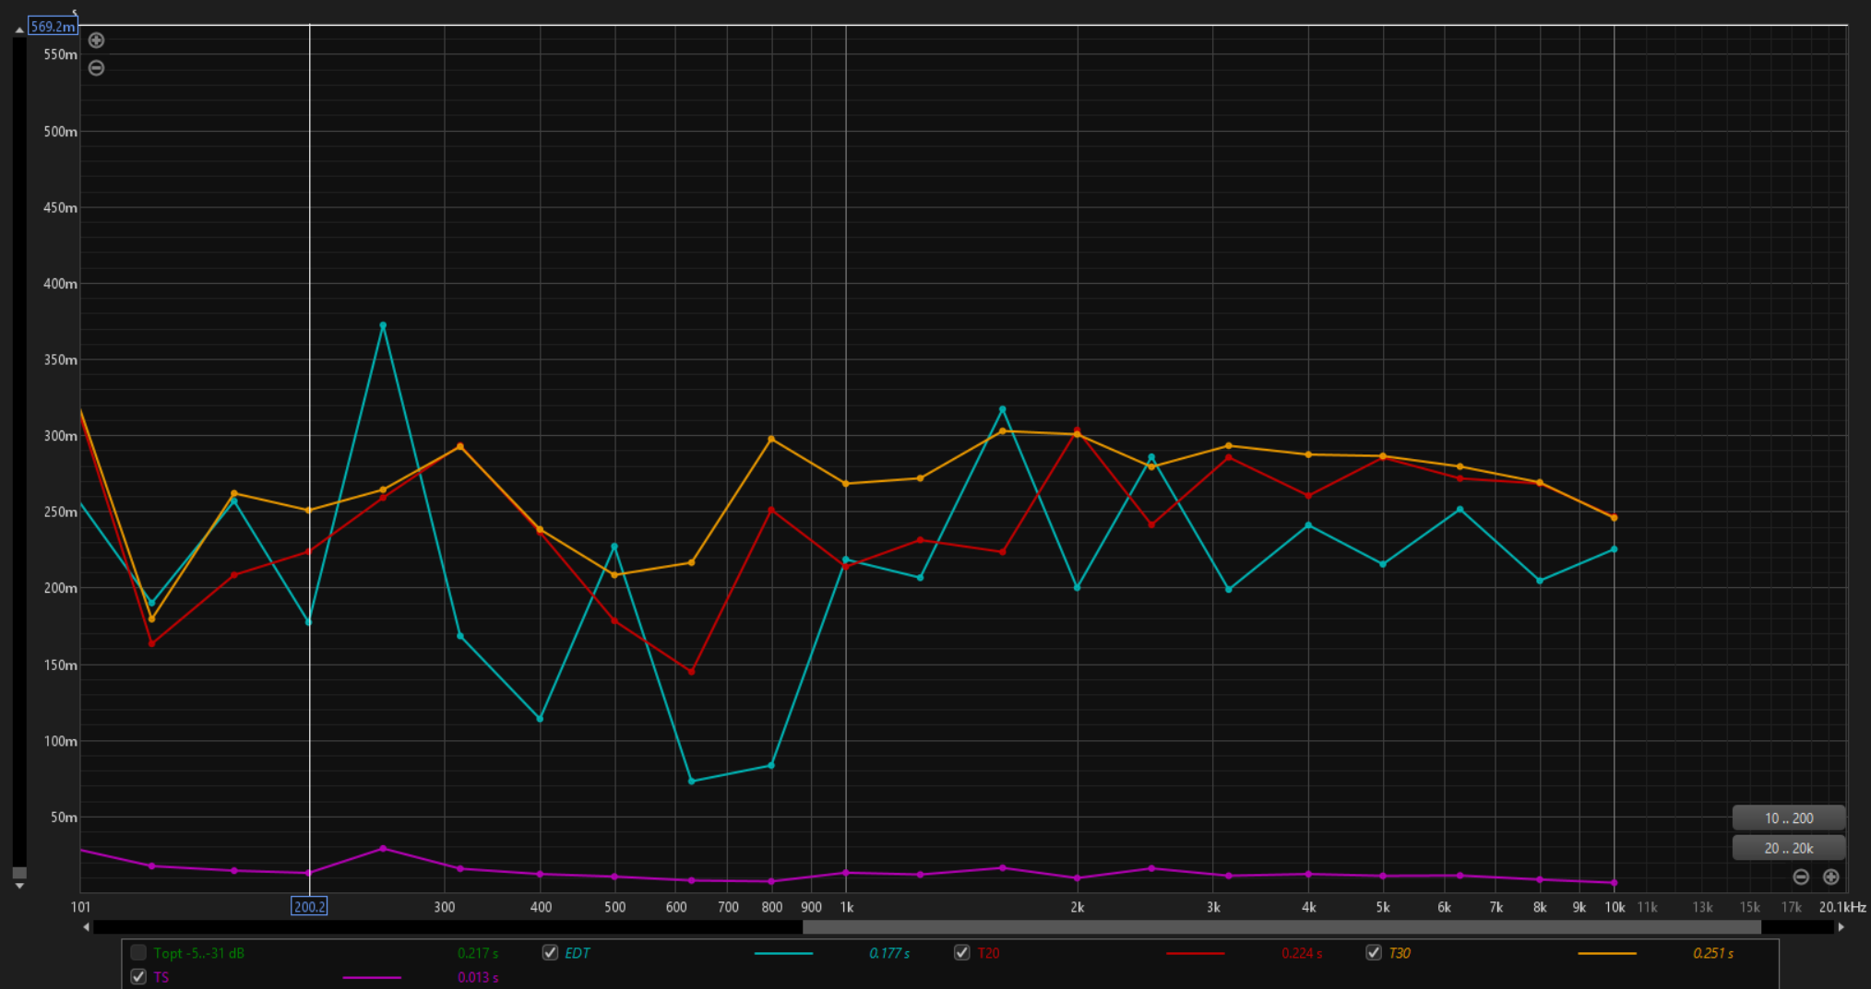
Task: Click the right arrow of the frequency scrollbar
Action: point(1841,927)
